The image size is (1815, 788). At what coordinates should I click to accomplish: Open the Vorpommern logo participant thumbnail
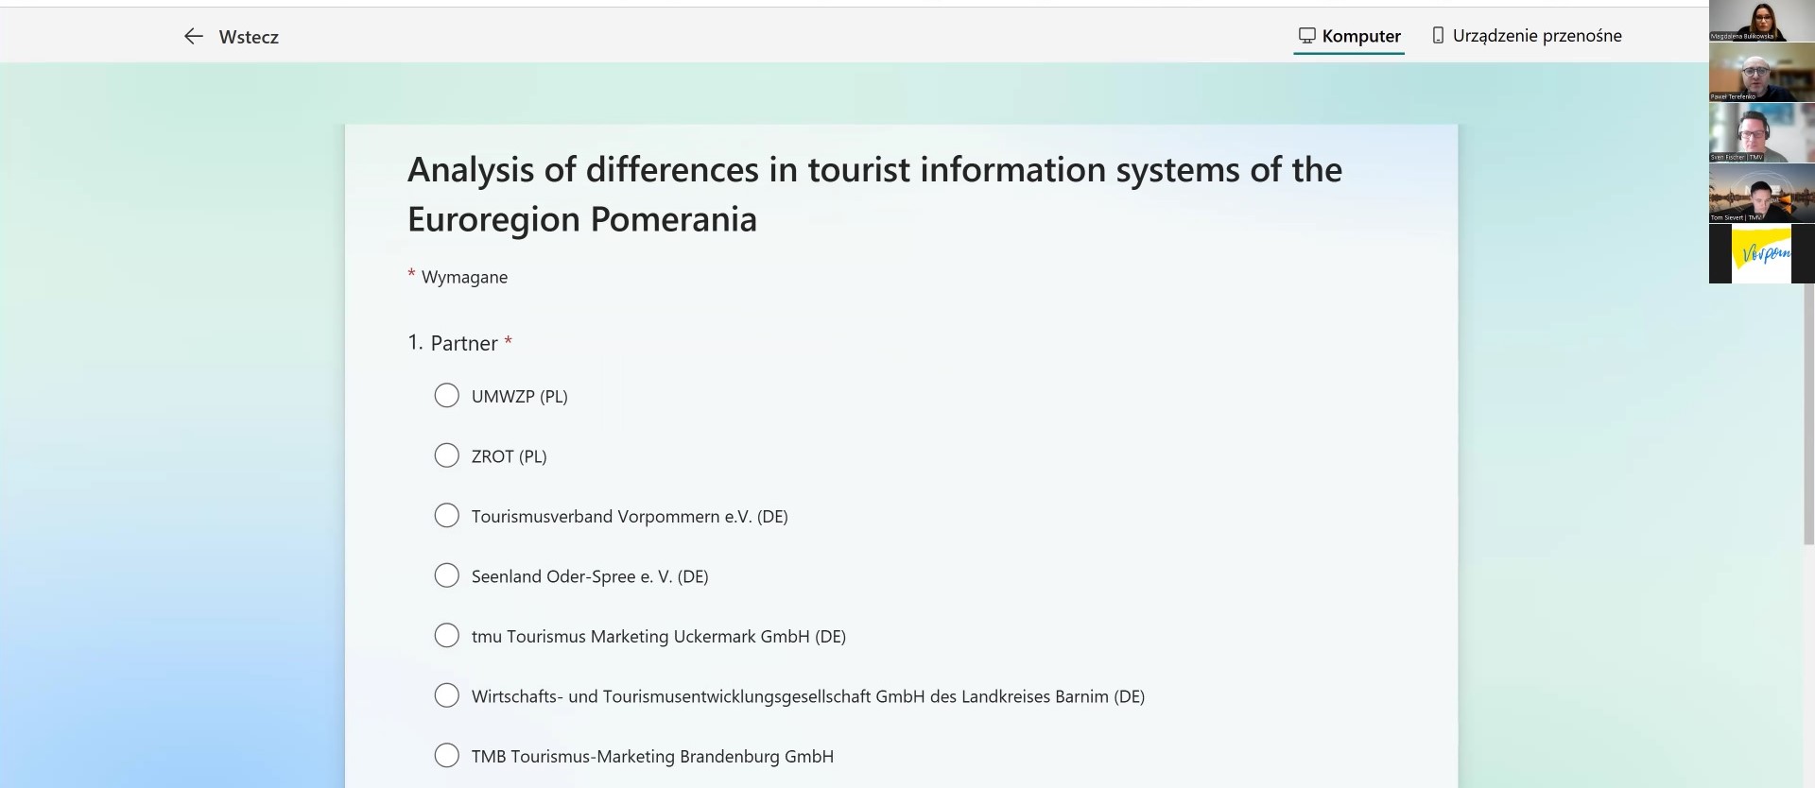point(1761,253)
